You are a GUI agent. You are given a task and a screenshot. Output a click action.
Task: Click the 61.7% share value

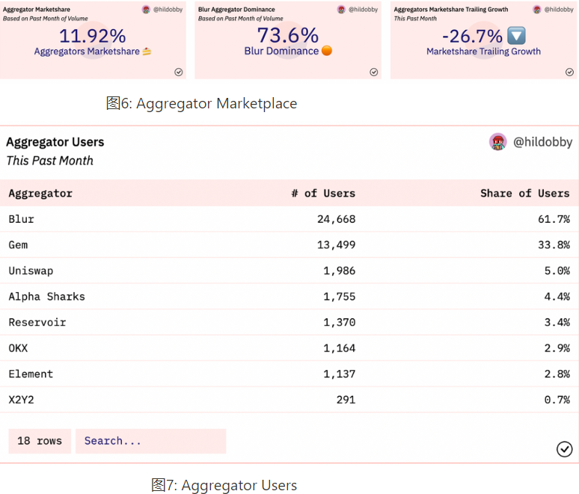(554, 219)
